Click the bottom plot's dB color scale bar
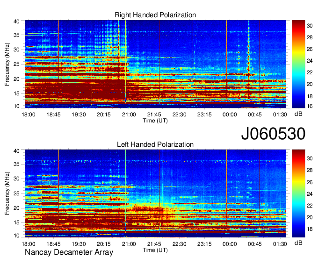Viewport: 318px width, 258px height. click(x=298, y=193)
